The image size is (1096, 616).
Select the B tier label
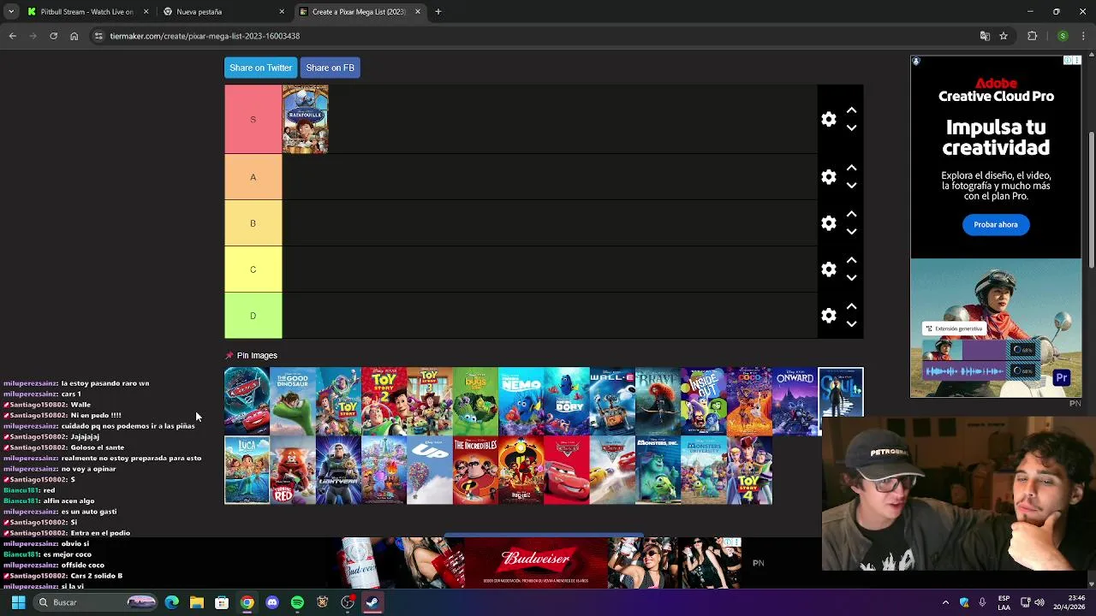click(x=253, y=223)
